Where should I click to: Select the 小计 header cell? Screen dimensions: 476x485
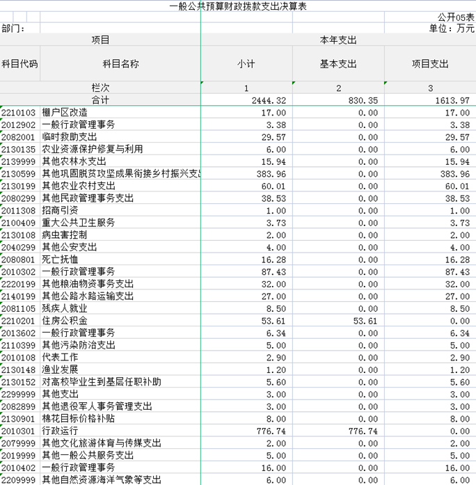(246, 64)
